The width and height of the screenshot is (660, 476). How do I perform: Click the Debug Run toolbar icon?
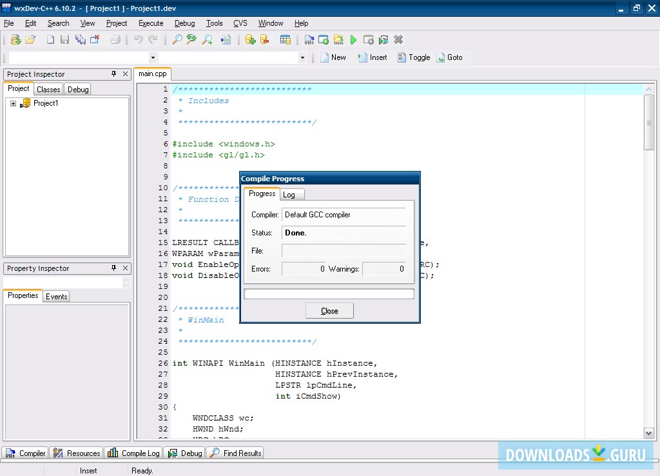[383, 39]
